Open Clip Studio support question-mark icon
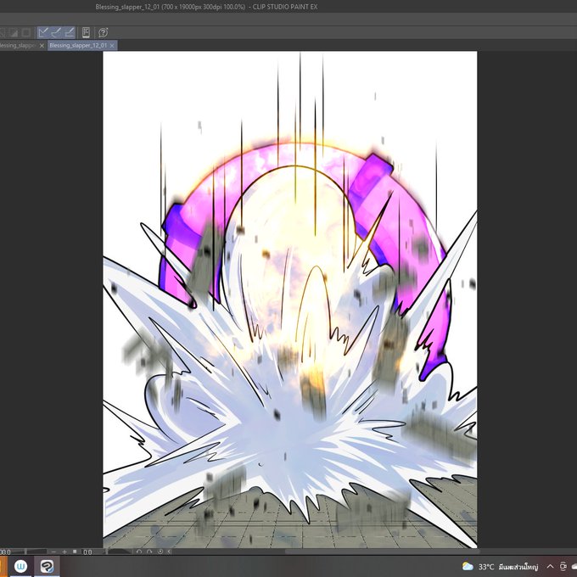 103,33
